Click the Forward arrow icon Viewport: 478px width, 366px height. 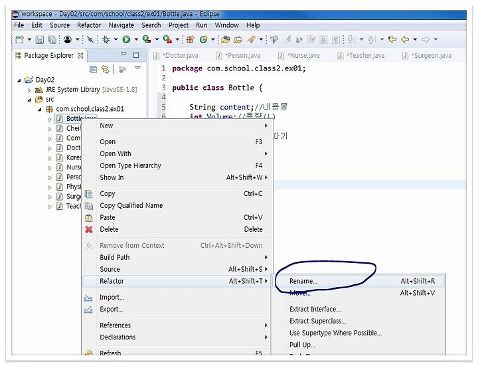[x=426, y=39]
